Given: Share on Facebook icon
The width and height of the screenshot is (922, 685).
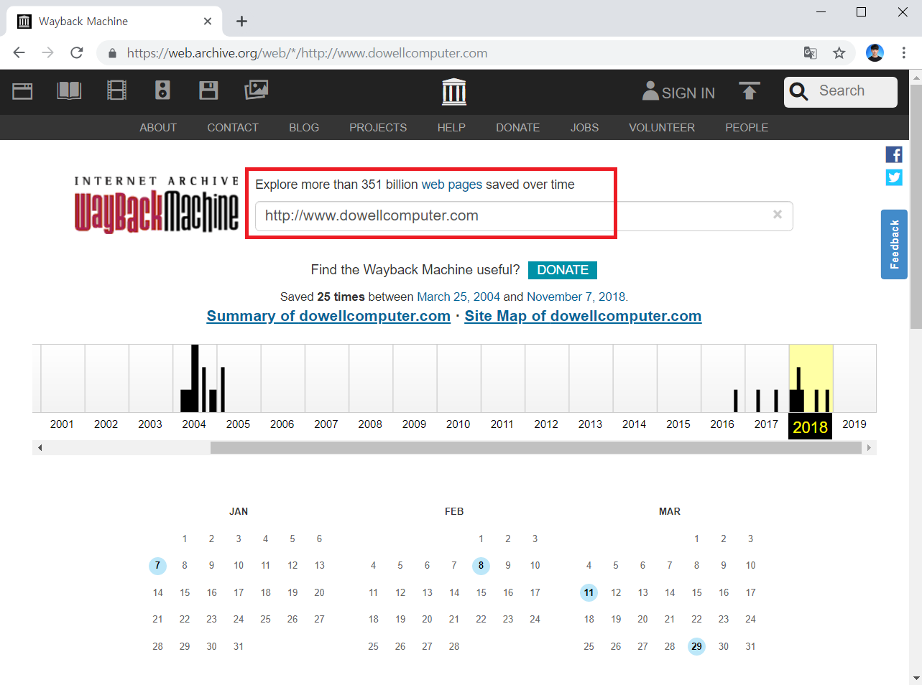Looking at the screenshot, I should click(x=894, y=154).
